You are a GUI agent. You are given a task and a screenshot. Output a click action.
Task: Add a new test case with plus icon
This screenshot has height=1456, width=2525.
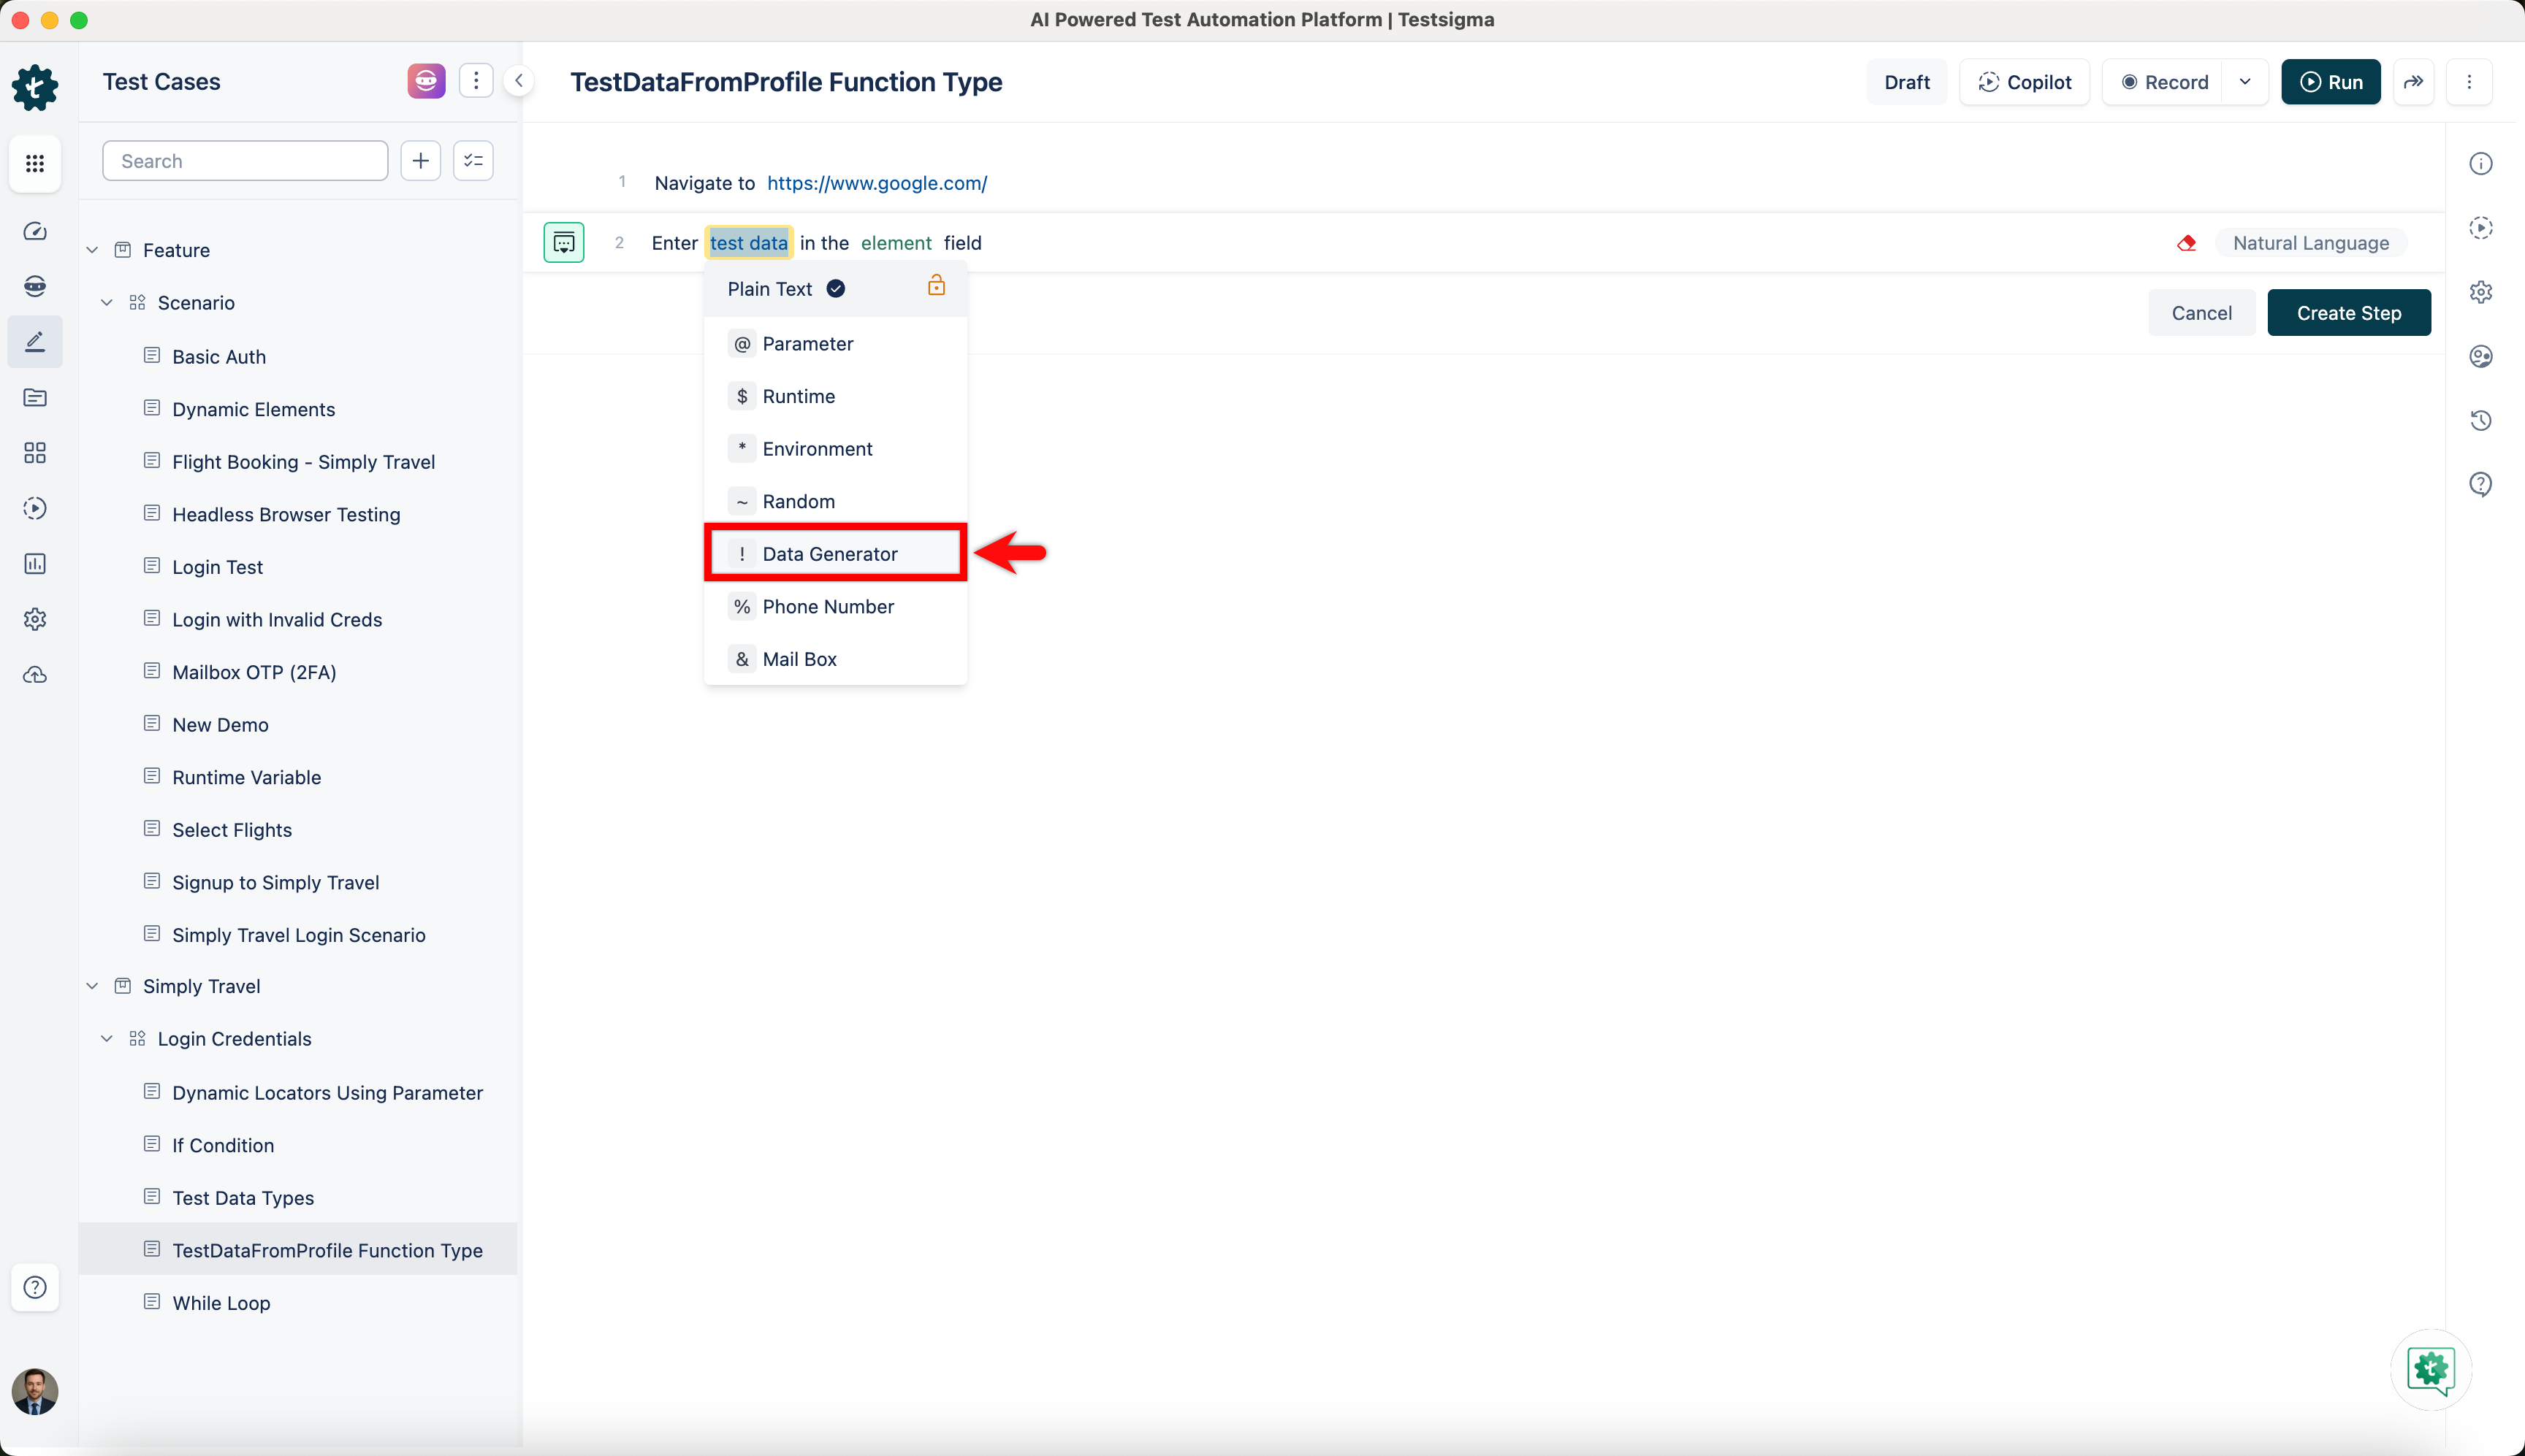(x=421, y=161)
